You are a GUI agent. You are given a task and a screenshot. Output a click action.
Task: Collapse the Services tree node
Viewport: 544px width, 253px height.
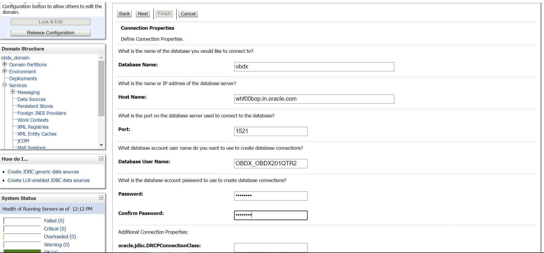click(4, 85)
